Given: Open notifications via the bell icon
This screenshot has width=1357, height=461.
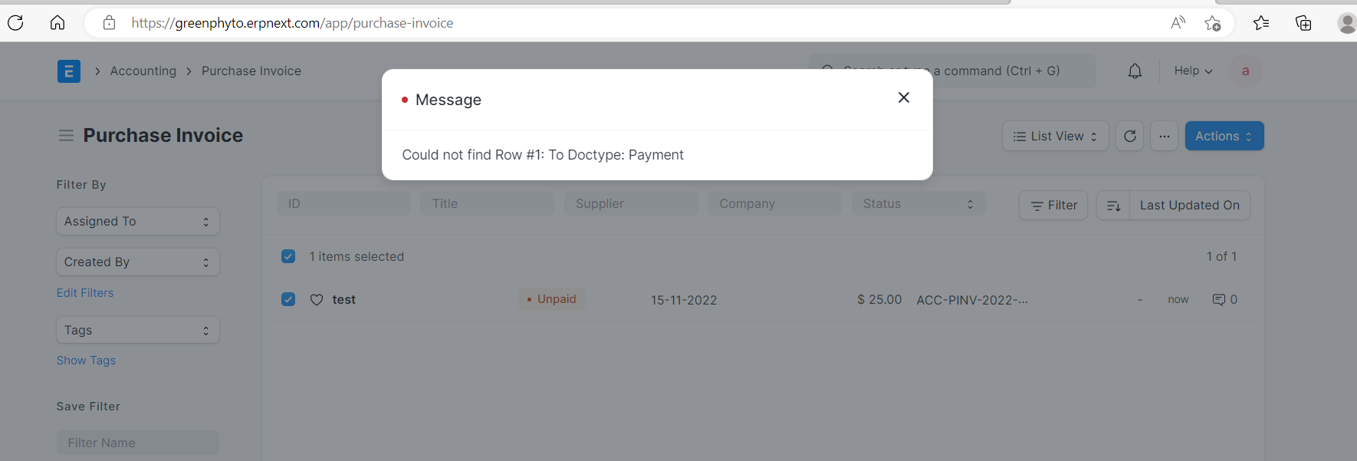Looking at the screenshot, I should click(1135, 71).
